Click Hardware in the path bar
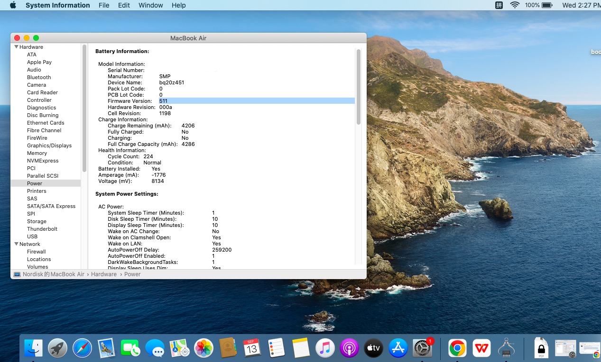Image resolution: width=601 pixels, height=362 pixels. pos(104,274)
